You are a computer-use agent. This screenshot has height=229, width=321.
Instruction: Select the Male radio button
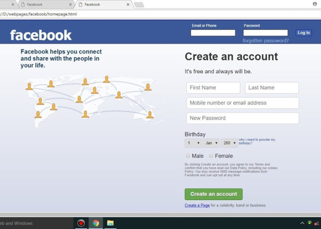(188, 156)
